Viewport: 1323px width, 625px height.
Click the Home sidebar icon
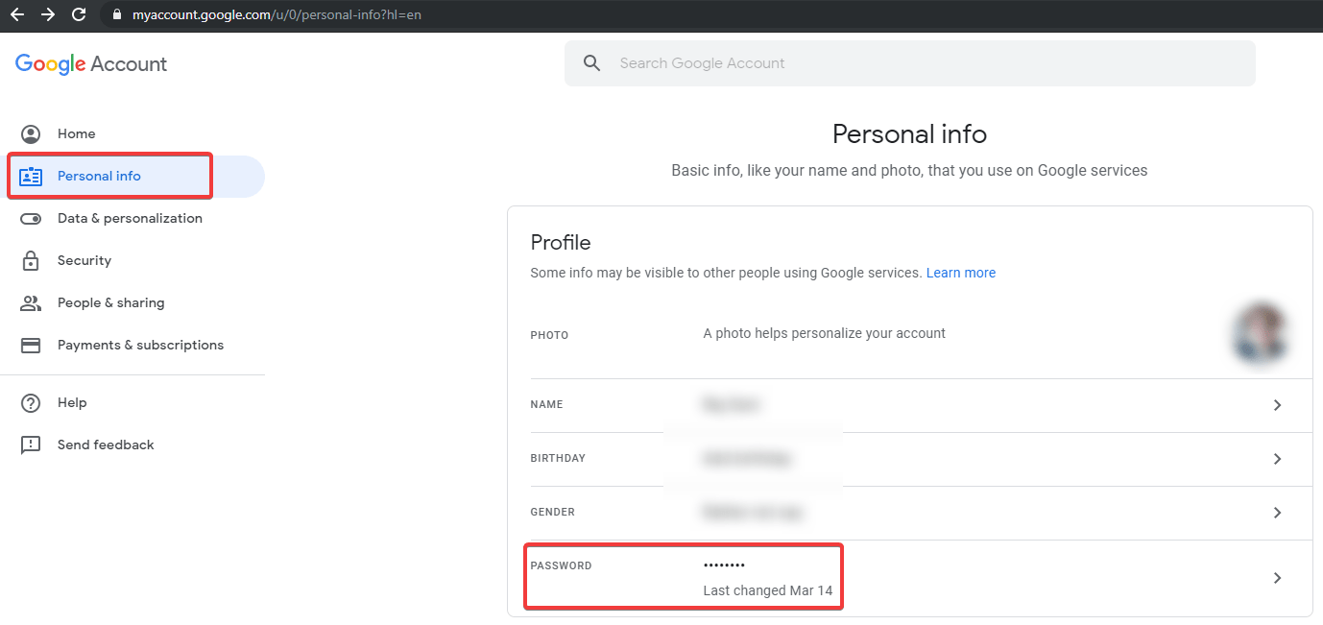[x=31, y=134]
